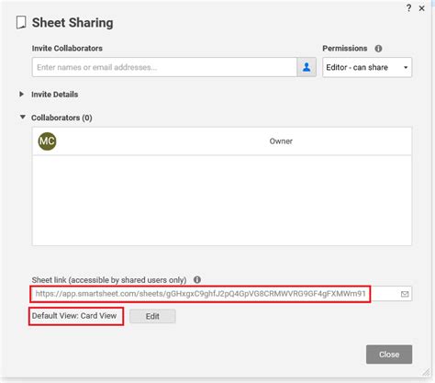The image size is (435, 383).
Task: Focus the Invite Collaborators email field
Action: click(164, 67)
